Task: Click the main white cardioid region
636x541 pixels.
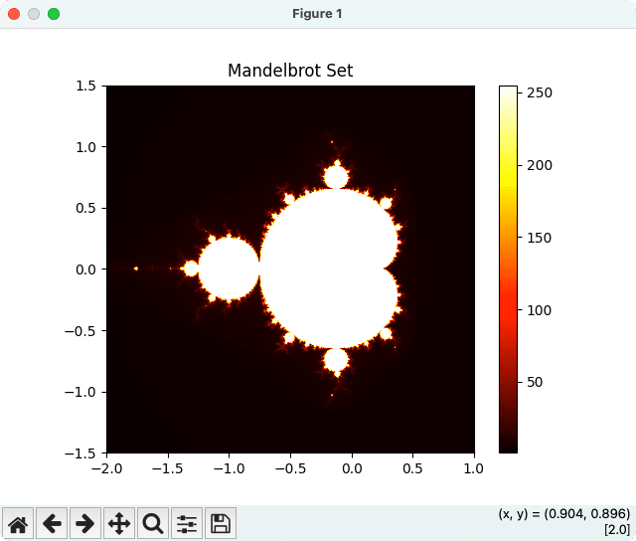Action: 329,269
